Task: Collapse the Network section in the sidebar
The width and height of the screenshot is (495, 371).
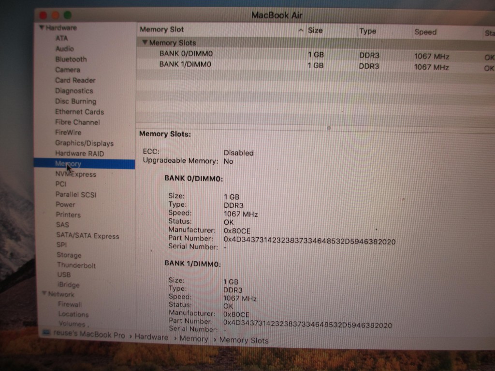Action: point(44,293)
